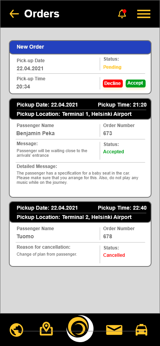The image size is (160, 346).
Task: Select passenger name Tuomo
Action: pos(25,236)
